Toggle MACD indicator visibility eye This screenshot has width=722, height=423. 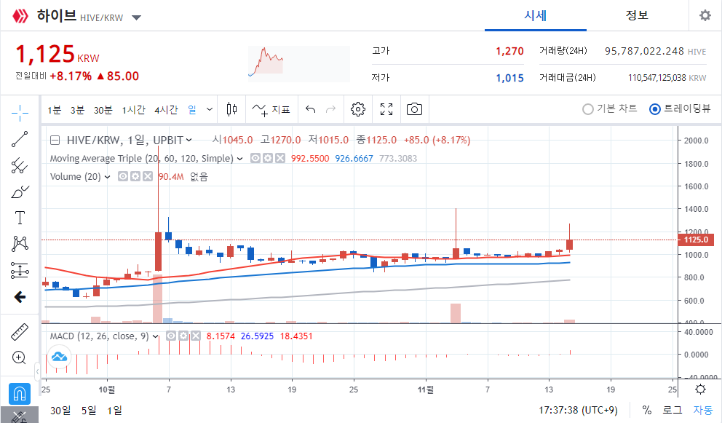(x=171, y=336)
